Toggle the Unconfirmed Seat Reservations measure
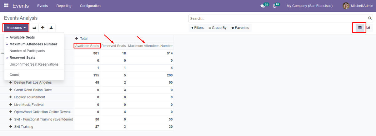The image size is (376, 136). pos(34,64)
